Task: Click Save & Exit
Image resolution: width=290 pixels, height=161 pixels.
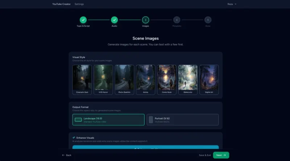Action: point(205,155)
